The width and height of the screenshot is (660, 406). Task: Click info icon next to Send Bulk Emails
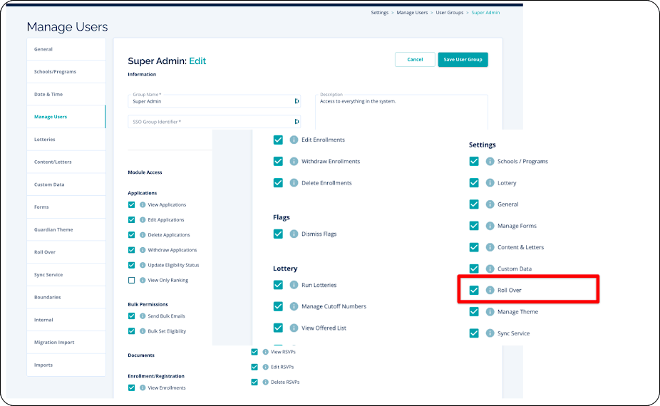click(143, 316)
